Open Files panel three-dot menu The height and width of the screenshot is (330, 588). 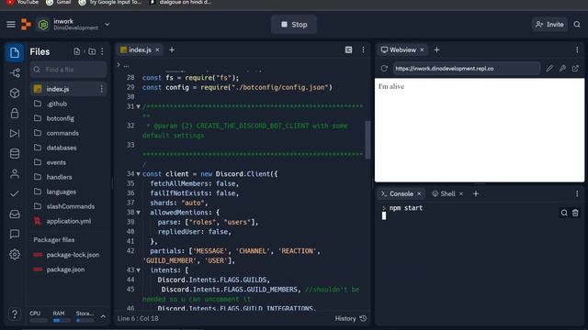pos(102,51)
